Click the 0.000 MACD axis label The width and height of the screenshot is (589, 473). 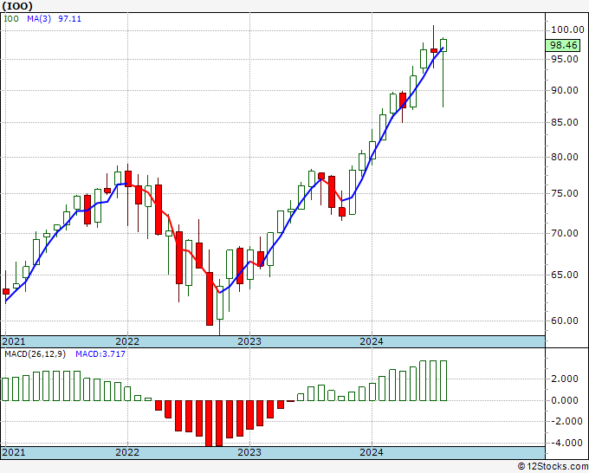coord(565,400)
